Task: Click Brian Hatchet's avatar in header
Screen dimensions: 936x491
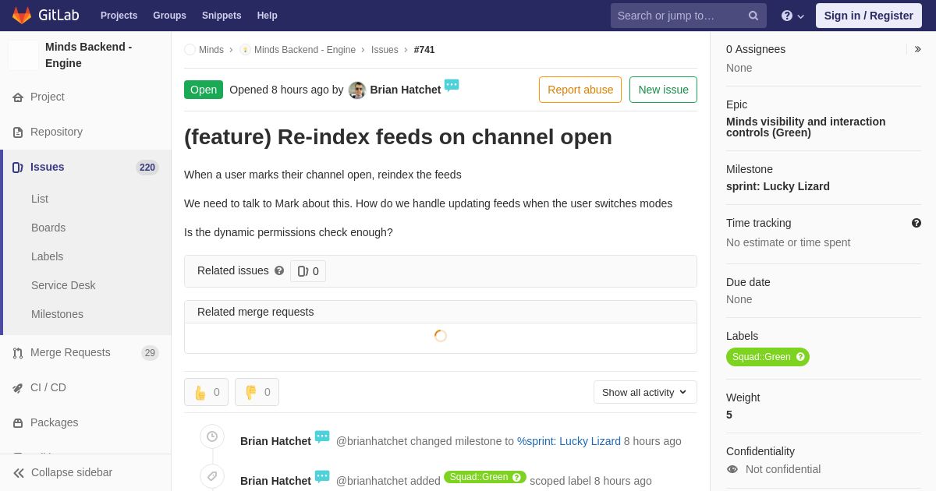Action: pyautogui.click(x=357, y=90)
